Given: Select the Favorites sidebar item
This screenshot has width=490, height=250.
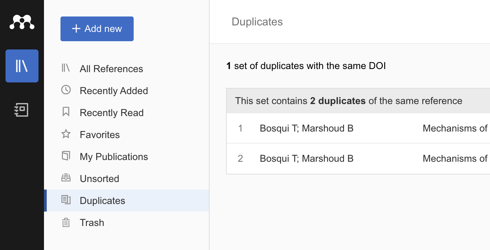Looking at the screenshot, I should point(100,135).
